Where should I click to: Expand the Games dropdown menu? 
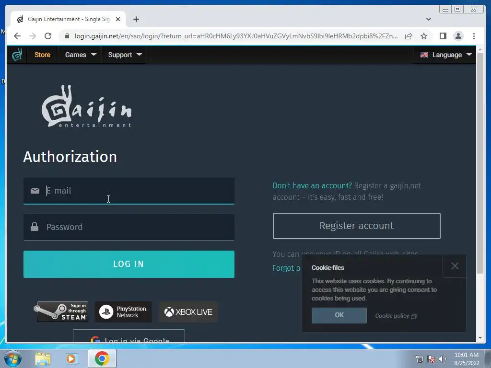tap(81, 55)
